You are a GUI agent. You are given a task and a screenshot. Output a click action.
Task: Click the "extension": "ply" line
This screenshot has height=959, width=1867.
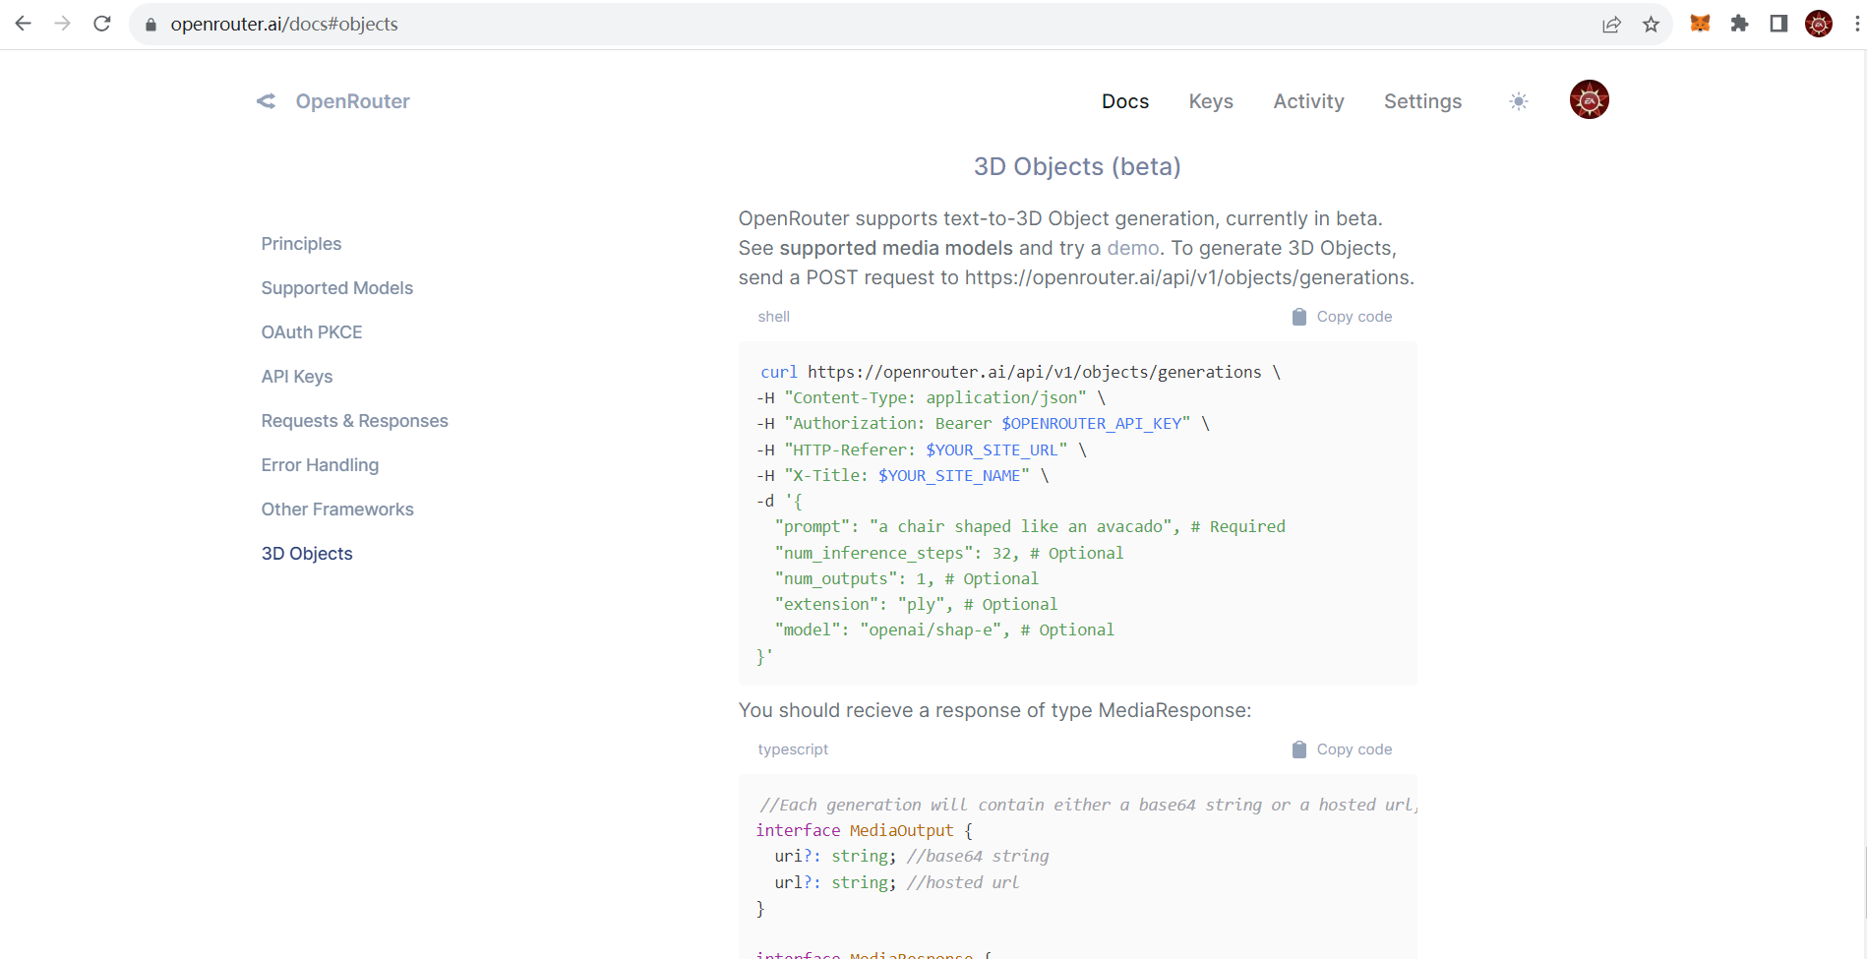pyautogui.click(x=916, y=604)
